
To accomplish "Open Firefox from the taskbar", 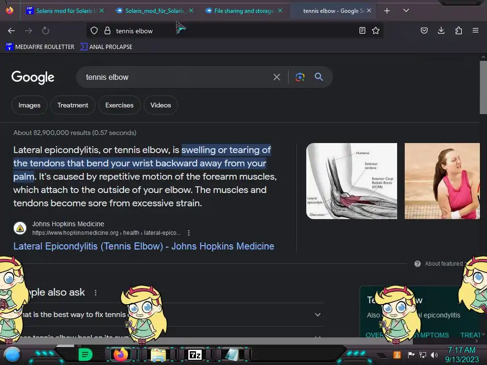I will [121, 355].
